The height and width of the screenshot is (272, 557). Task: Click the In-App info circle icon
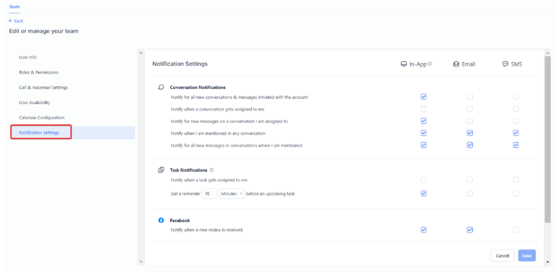pyautogui.click(x=430, y=63)
